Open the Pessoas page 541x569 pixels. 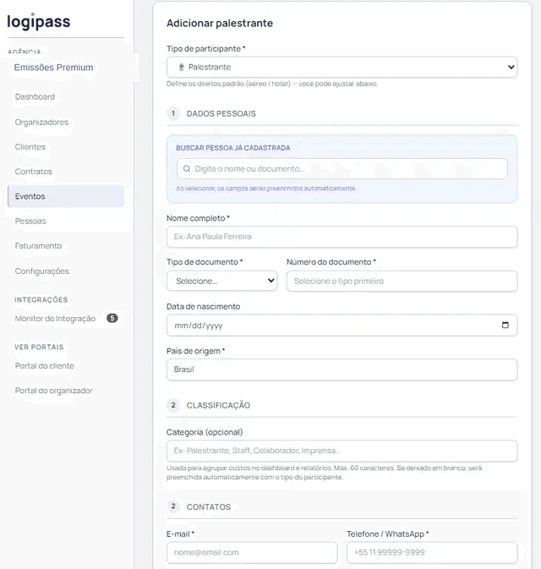30,221
